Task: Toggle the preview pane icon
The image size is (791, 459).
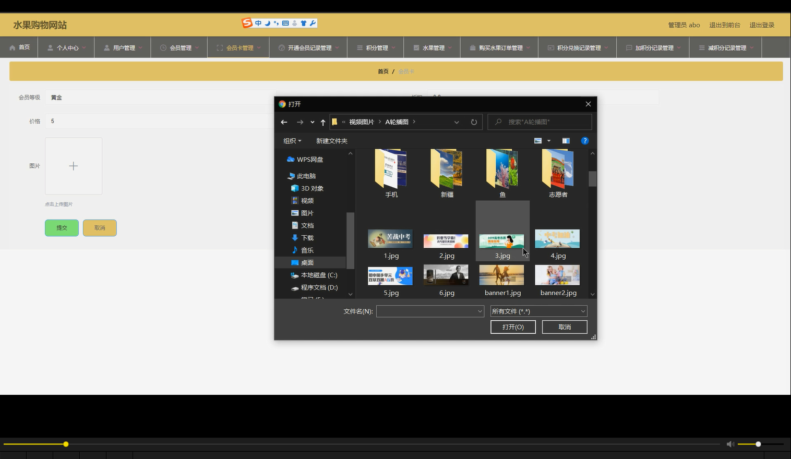Action: pos(566,141)
